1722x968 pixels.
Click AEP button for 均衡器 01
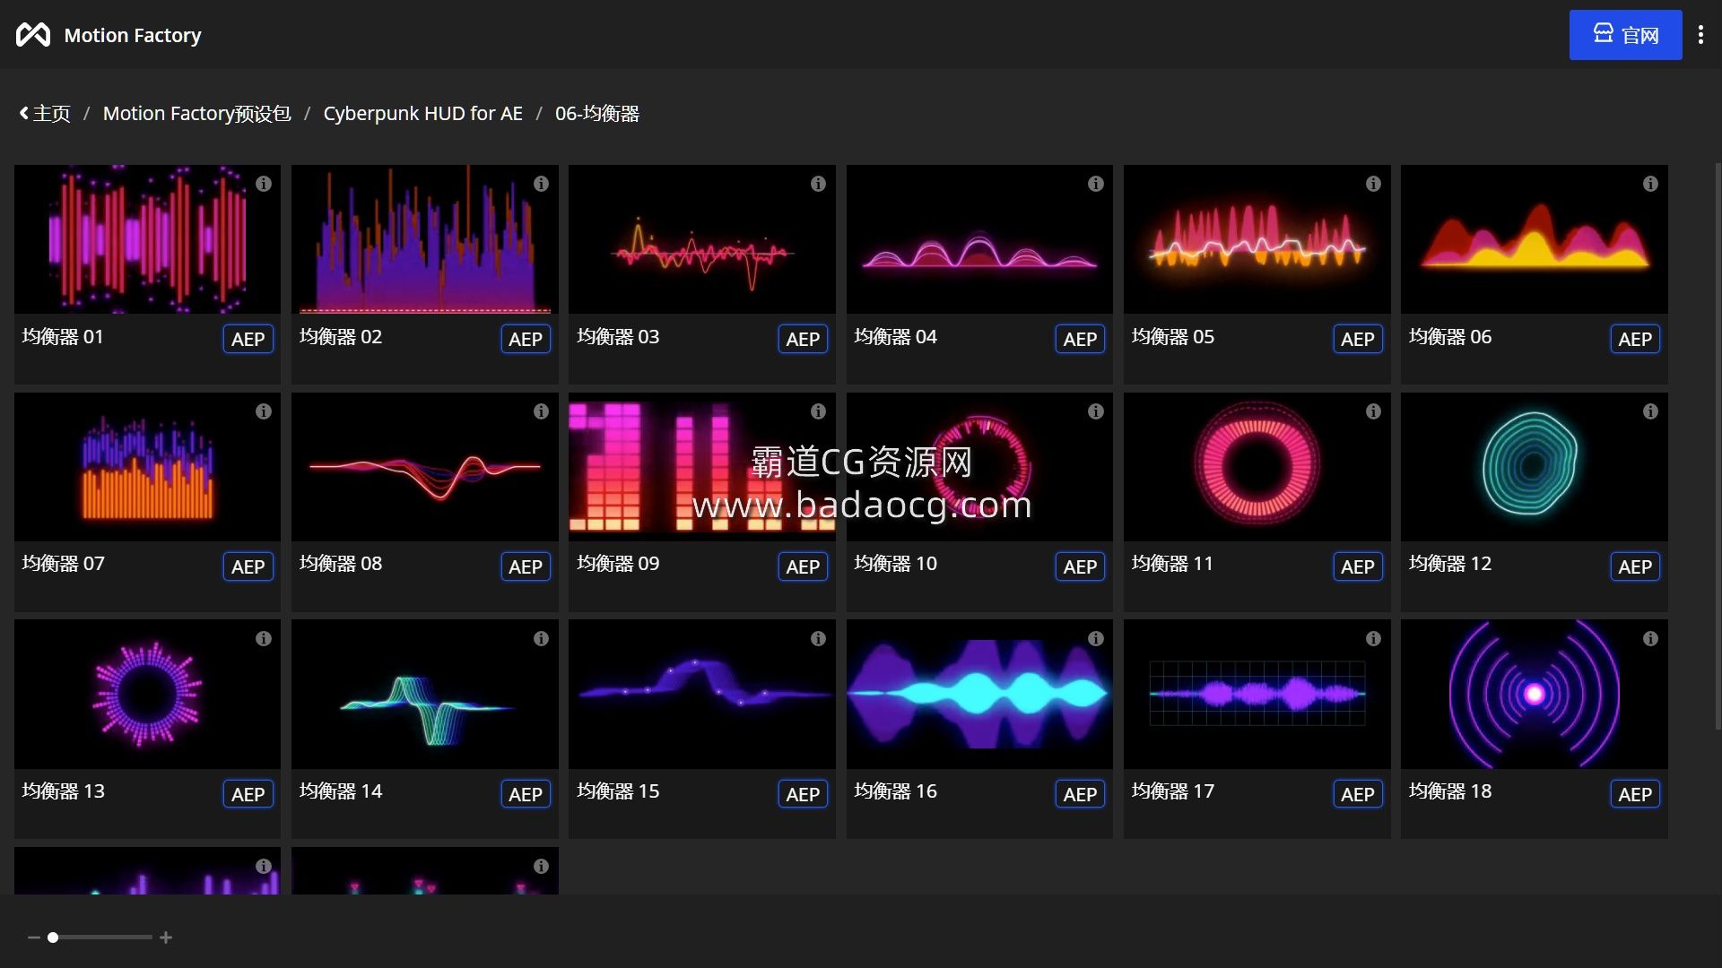248,339
